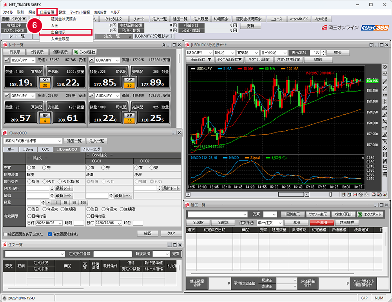The image size is (392, 302).
Task: Click the chart panel restore icon in title bar
Action: click(x=372, y=45)
